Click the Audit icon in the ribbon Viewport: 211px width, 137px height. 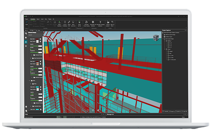[27, 23]
